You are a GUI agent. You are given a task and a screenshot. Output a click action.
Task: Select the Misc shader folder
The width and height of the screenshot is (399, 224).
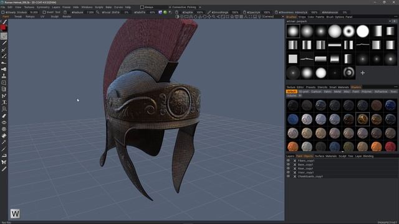[x=347, y=91]
